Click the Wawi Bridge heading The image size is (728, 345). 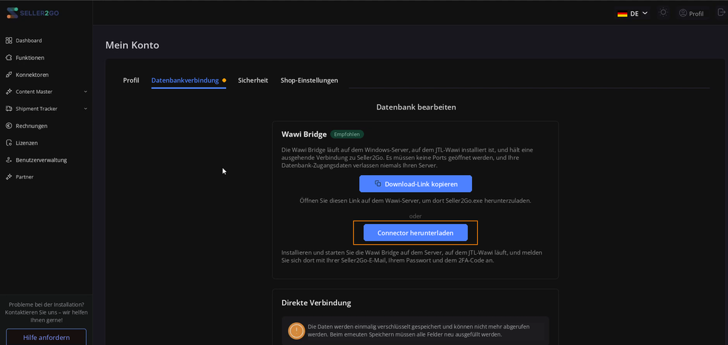[304, 134]
